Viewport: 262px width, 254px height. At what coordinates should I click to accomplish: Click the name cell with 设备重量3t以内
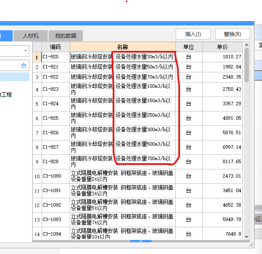[123, 191]
